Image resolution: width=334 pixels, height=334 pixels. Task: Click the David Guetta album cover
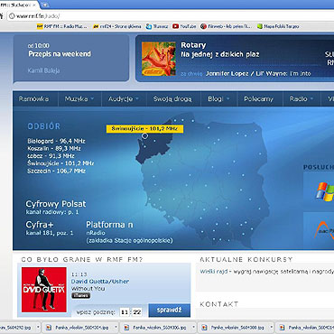click(44, 290)
